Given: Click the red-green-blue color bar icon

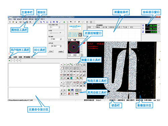Looking at the screenshot, I should [77, 93].
